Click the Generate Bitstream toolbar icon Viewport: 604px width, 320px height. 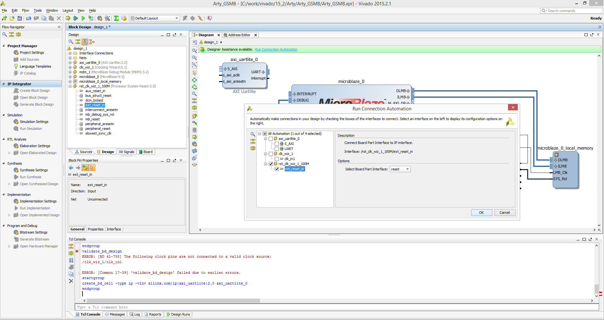point(91,18)
